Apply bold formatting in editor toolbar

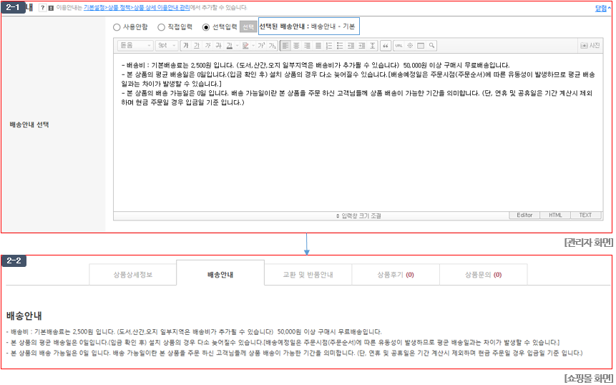click(186, 46)
